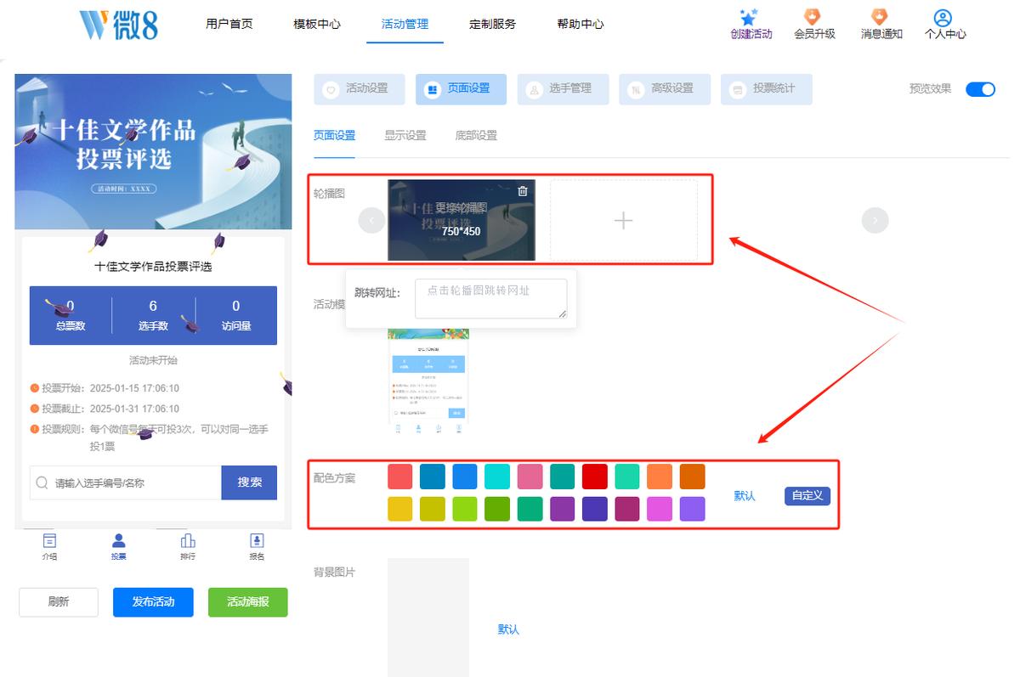Open 个人中心 profile icon
The width and height of the screenshot is (1020, 677).
click(942, 18)
